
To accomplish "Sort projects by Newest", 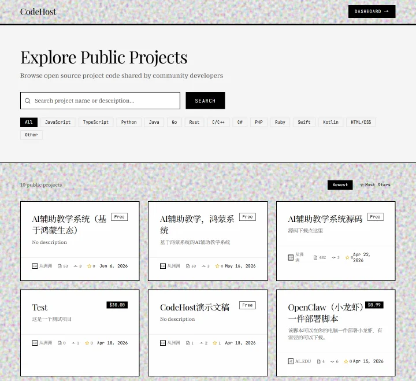I will tap(340, 185).
